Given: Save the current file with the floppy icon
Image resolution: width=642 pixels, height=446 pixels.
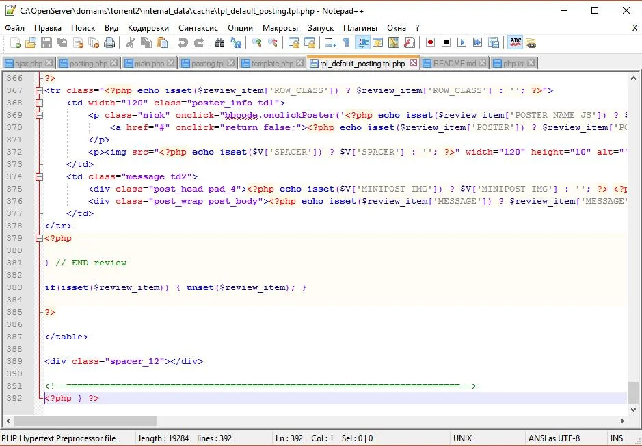Looking at the screenshot, I should (x=46, y=42).
